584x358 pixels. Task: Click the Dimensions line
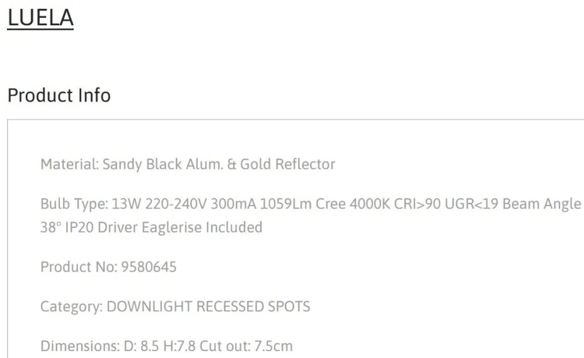[166, 346]
